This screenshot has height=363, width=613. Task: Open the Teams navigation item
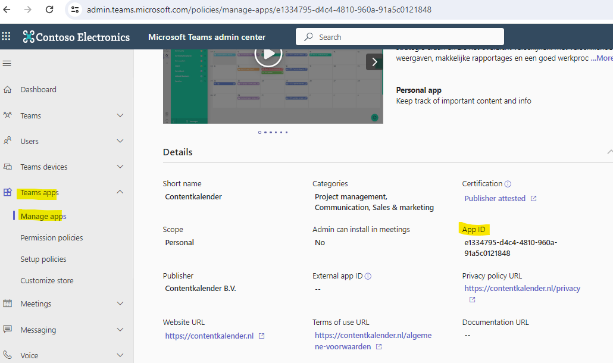tap(30, 115)
